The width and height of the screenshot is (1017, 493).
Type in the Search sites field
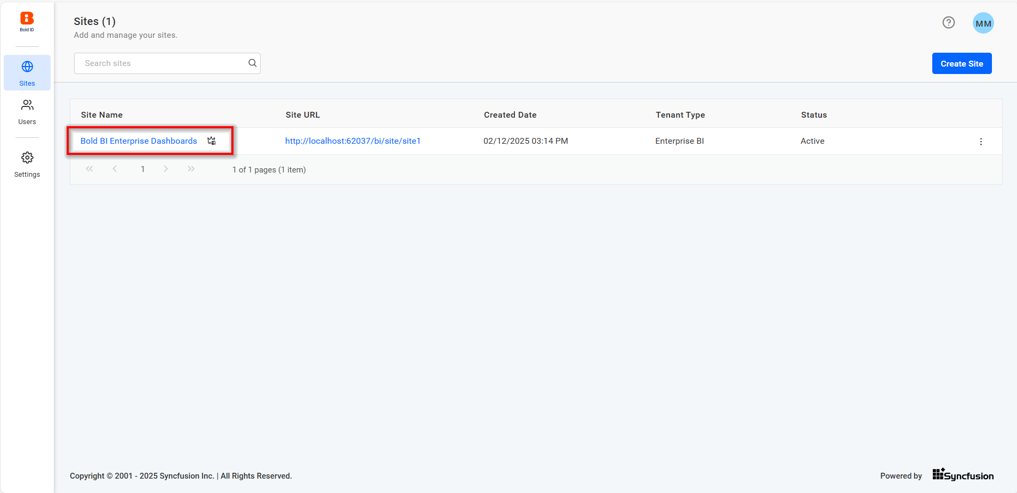[x=160, y=63]
